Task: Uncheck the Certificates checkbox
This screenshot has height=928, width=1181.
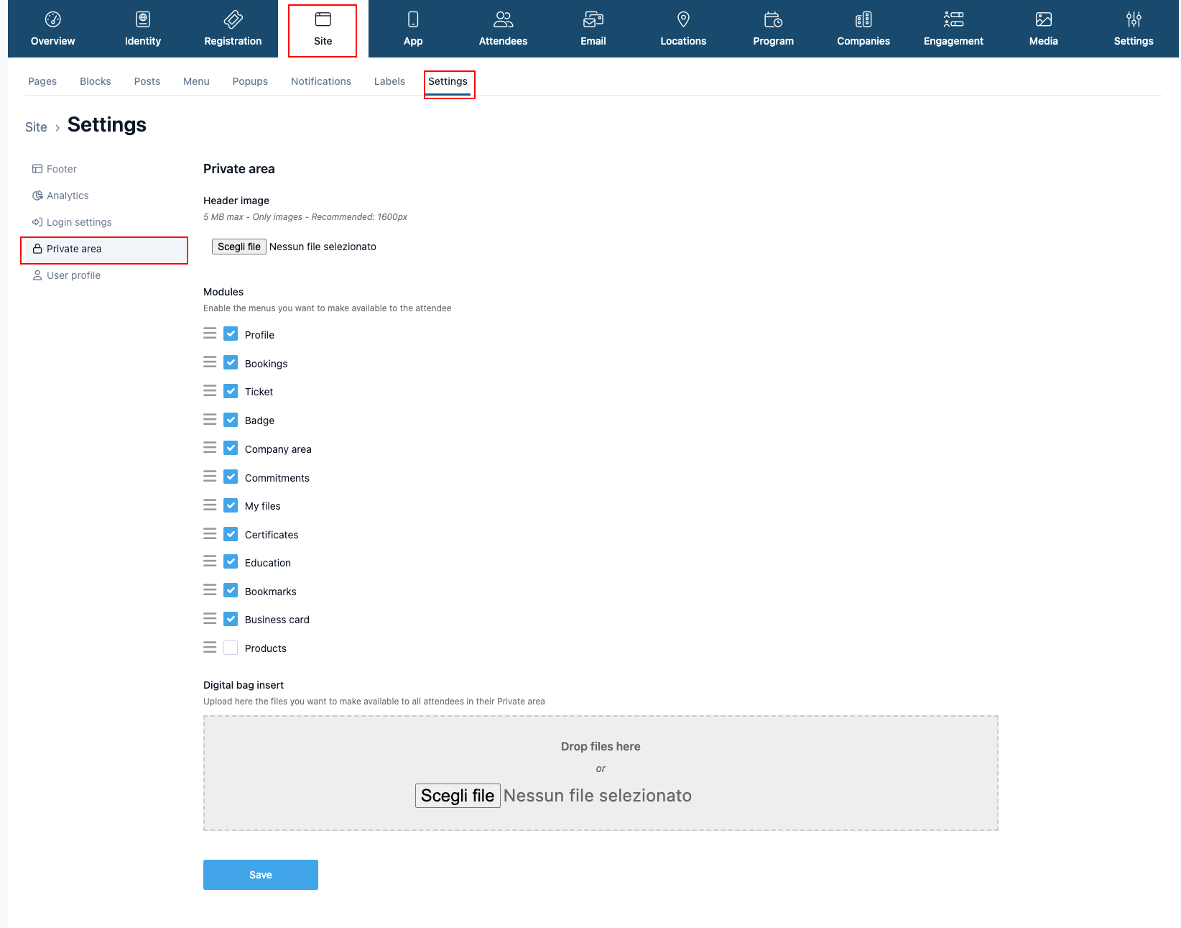Action: coord(231,533)
